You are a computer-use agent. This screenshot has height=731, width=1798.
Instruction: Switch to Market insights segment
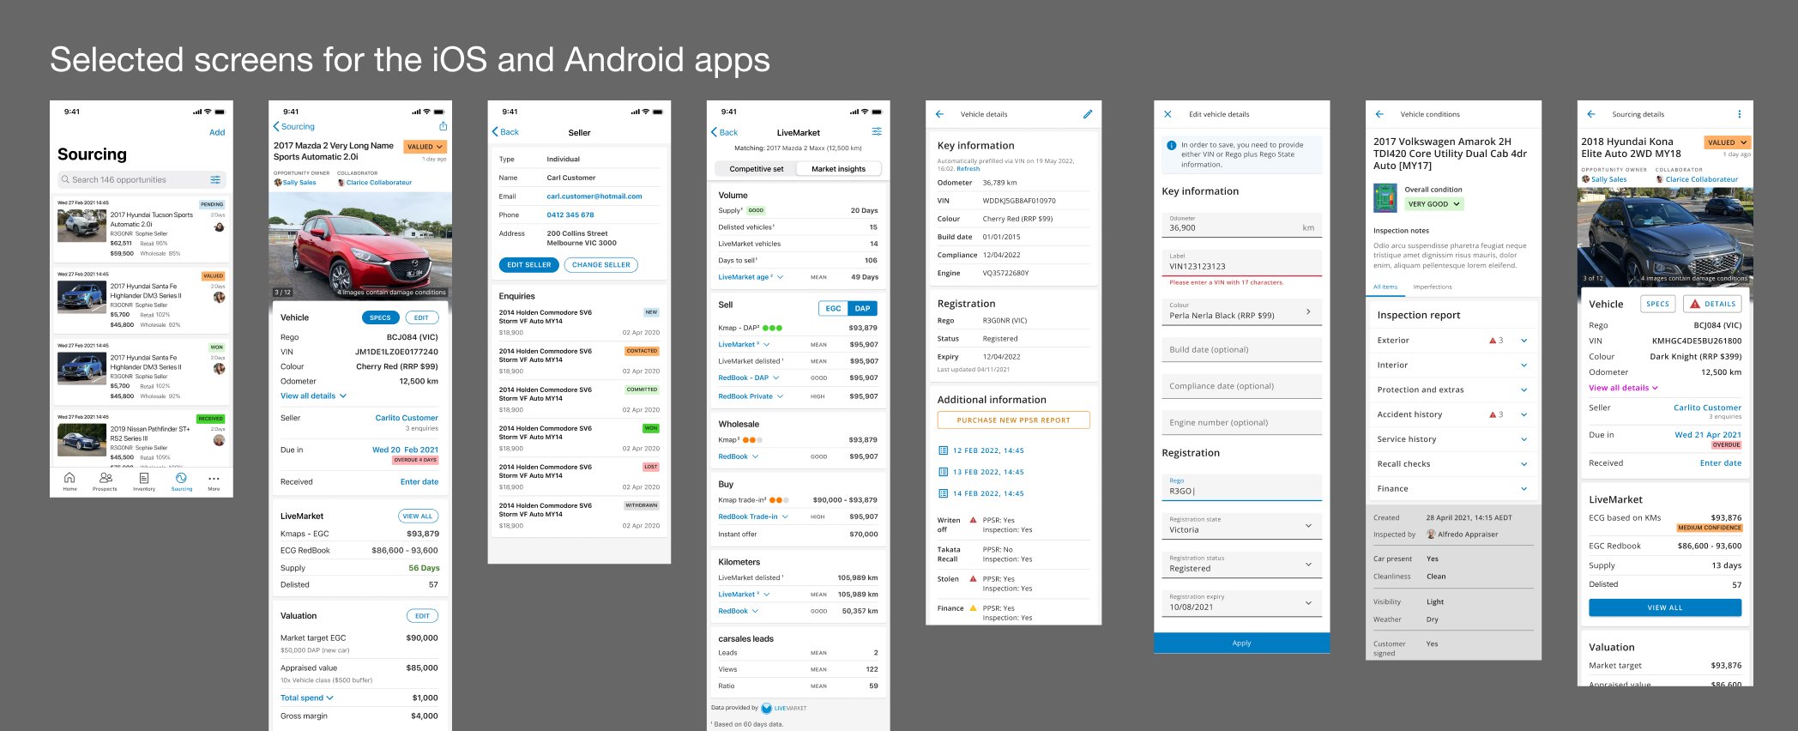pyautogui.click(x=838, y=169)
